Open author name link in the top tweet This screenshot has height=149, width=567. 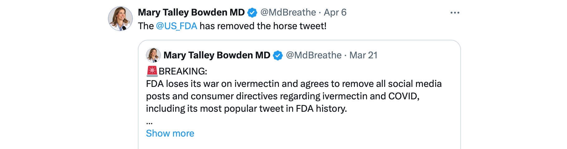coord(191,12)
